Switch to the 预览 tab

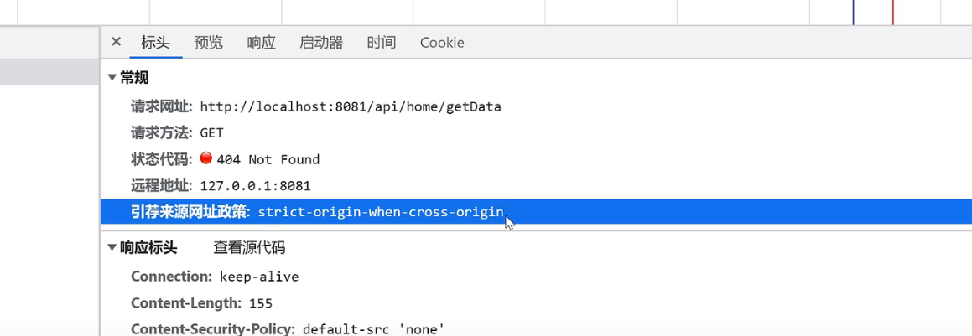208,43
